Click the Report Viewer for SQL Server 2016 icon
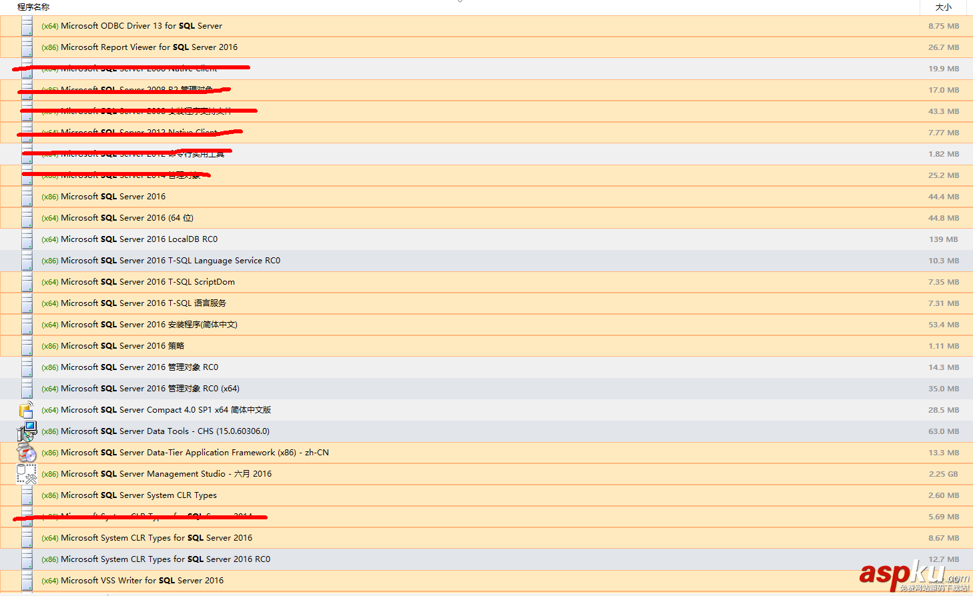Image resolution: width=973 pixels, height=596 pixels. (27, 47)
